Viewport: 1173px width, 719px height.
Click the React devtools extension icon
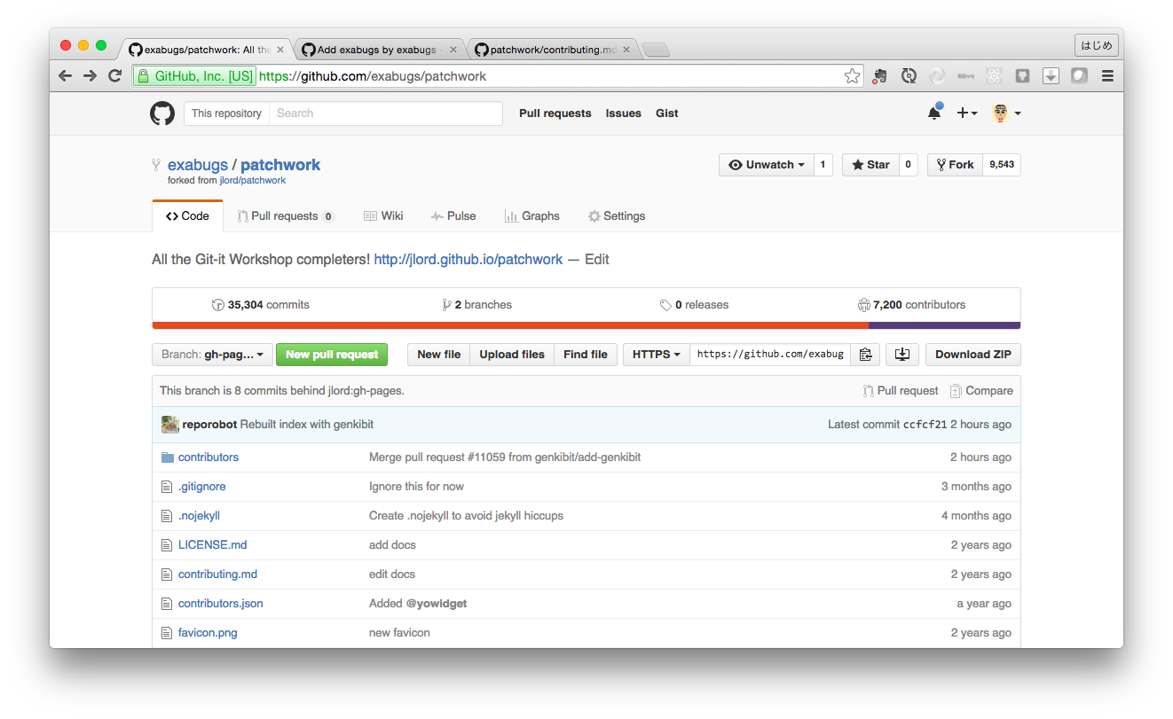click(x=995, y=76)
